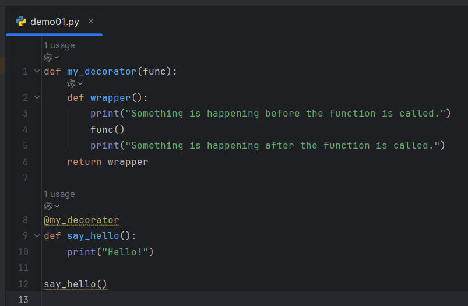The height and width of the screenshot is (306, 468).
Task: Click line number 11 in gutter
Action: click(x=23, y=268)
